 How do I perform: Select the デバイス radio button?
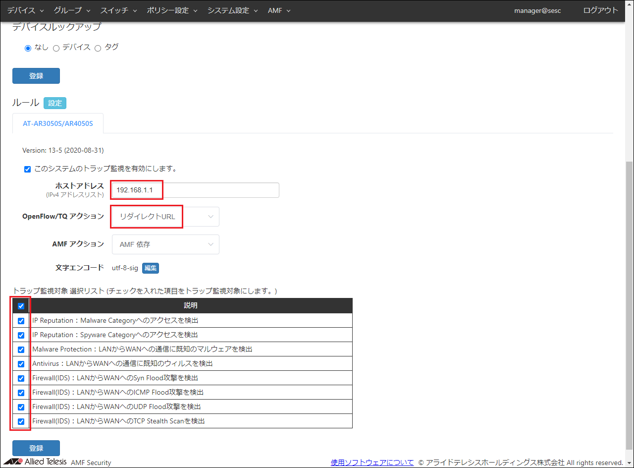click(56, 48)
